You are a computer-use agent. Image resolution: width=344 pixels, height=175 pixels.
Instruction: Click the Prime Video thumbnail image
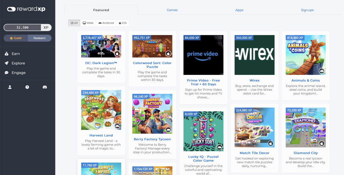pyautogui.click(x=203, y=55)
